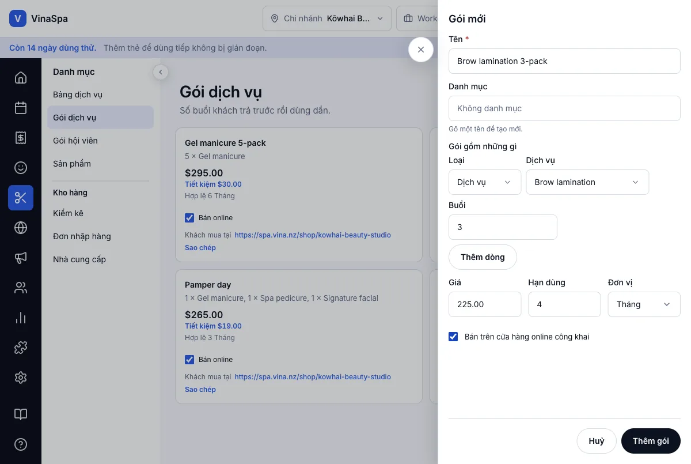The width and height of the screenshot is (691, 464).
Task: Click Huỷ to cancel the new package
Action: (597, 441)
